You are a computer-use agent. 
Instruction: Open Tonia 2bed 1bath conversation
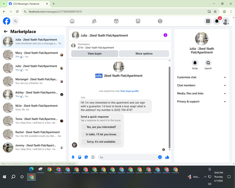[x=33, y=121]
